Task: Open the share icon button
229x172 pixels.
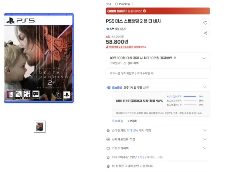Action: [205, 33]
